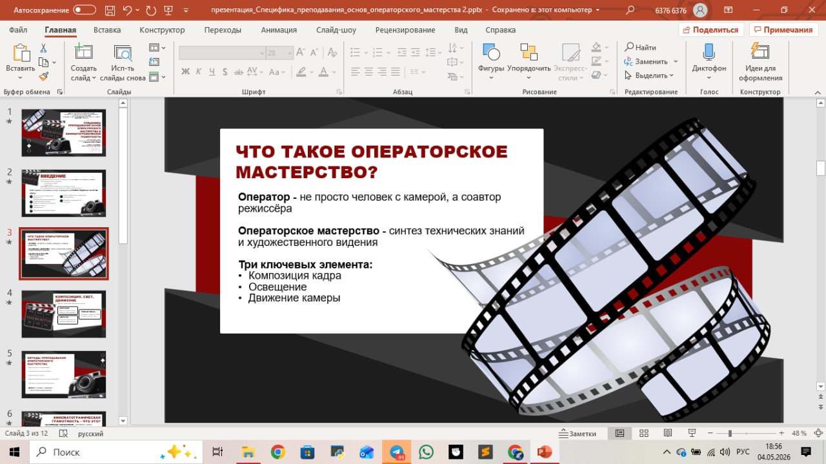Collapse the ribbon with the chevron
Image resolution: width=826 pixels, height=464 pixels.
(816, 92)
